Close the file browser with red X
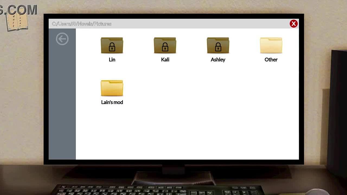Screen dimensions: 347x195 293,24
